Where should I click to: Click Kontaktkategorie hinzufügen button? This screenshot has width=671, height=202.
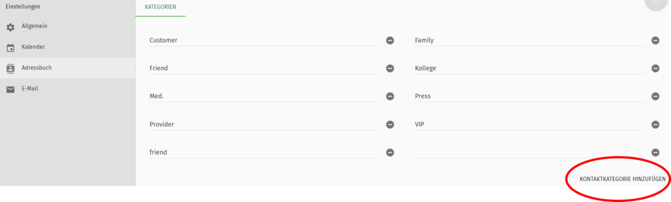point(622,179)
